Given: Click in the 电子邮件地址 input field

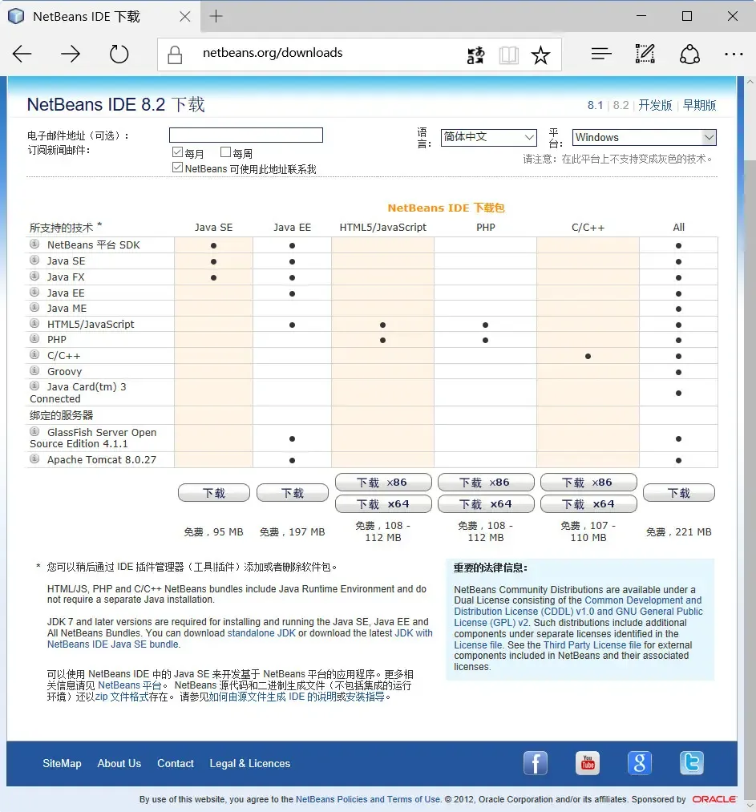Looking at the screenshot, I should tap(246, 135).
